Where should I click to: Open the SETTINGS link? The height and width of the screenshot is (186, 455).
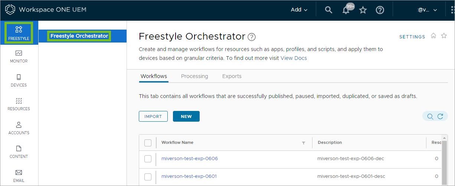[x=412, y=37]
